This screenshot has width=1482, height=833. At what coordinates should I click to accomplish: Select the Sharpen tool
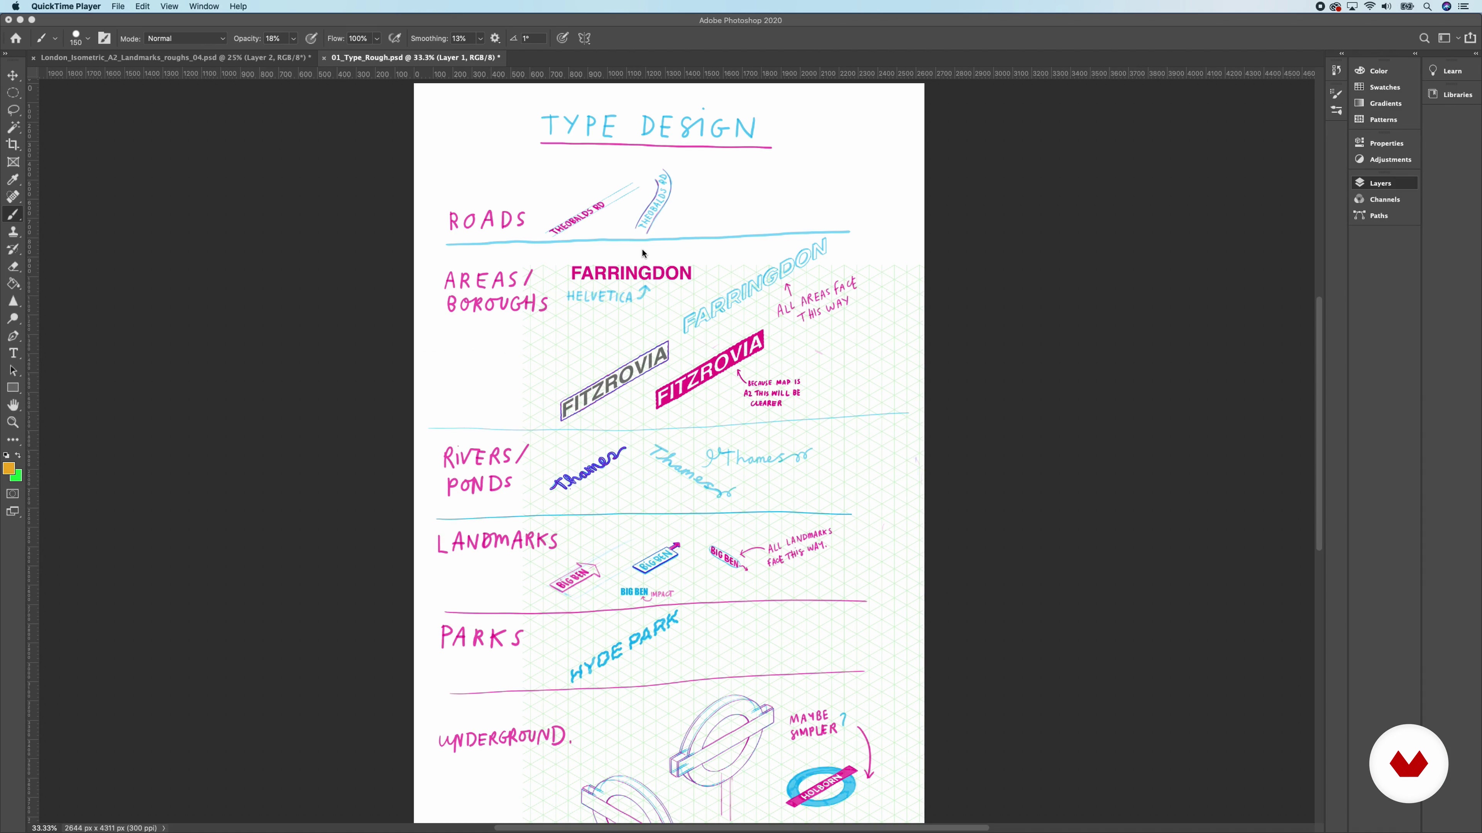(x=13, y=301)
